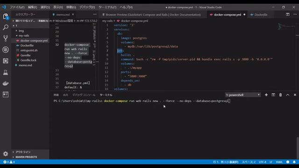Open docker-compose.yml in the explorer tree

(30, 41)
